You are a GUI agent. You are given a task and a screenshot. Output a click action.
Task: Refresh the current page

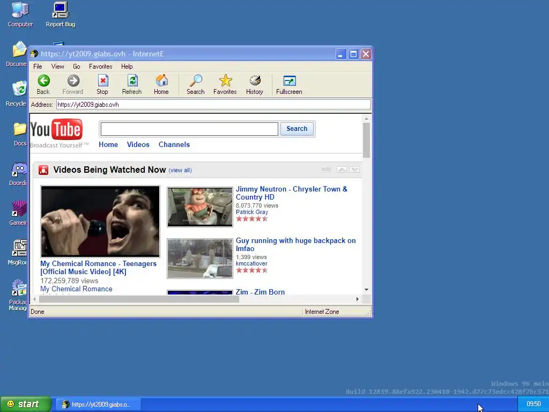click(132, 84)
